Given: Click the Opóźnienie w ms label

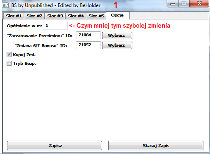Looking at the screenshot, I should tap(24, 26).
